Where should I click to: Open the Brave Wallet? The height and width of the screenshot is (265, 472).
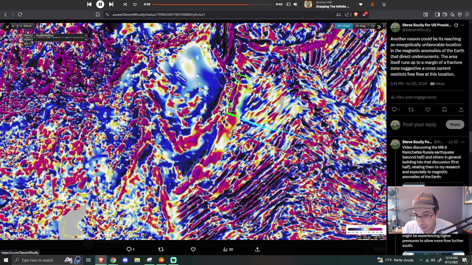445,14
